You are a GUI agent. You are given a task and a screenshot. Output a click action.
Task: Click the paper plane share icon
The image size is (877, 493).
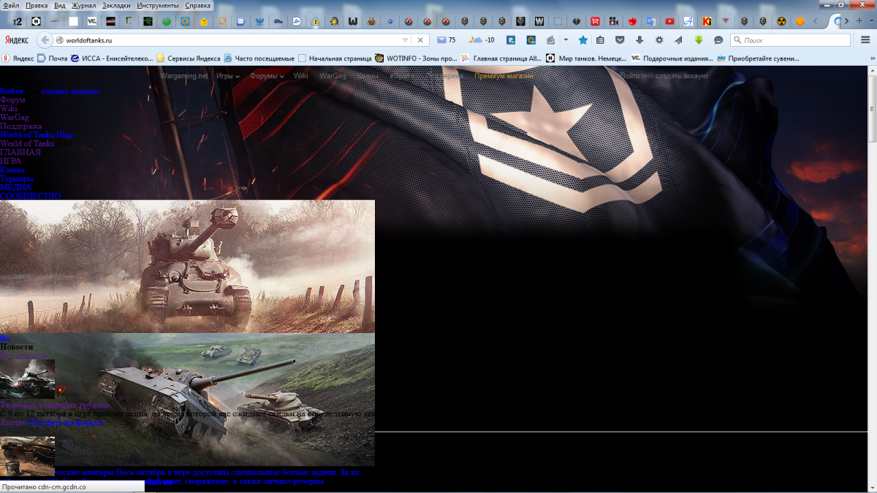[x=678, y=40]
